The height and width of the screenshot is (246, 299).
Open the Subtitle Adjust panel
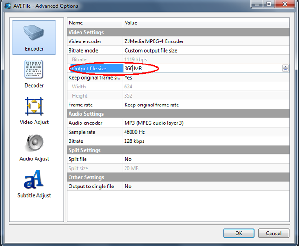34,184
